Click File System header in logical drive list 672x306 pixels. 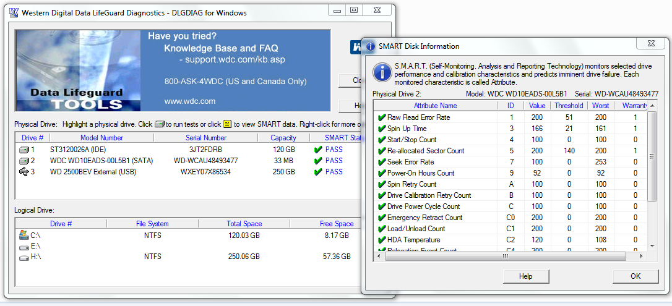coord(153,224)
